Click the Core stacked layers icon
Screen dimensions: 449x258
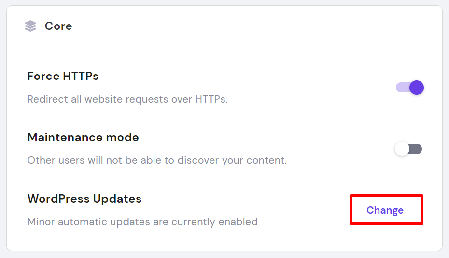coord(30,26)
